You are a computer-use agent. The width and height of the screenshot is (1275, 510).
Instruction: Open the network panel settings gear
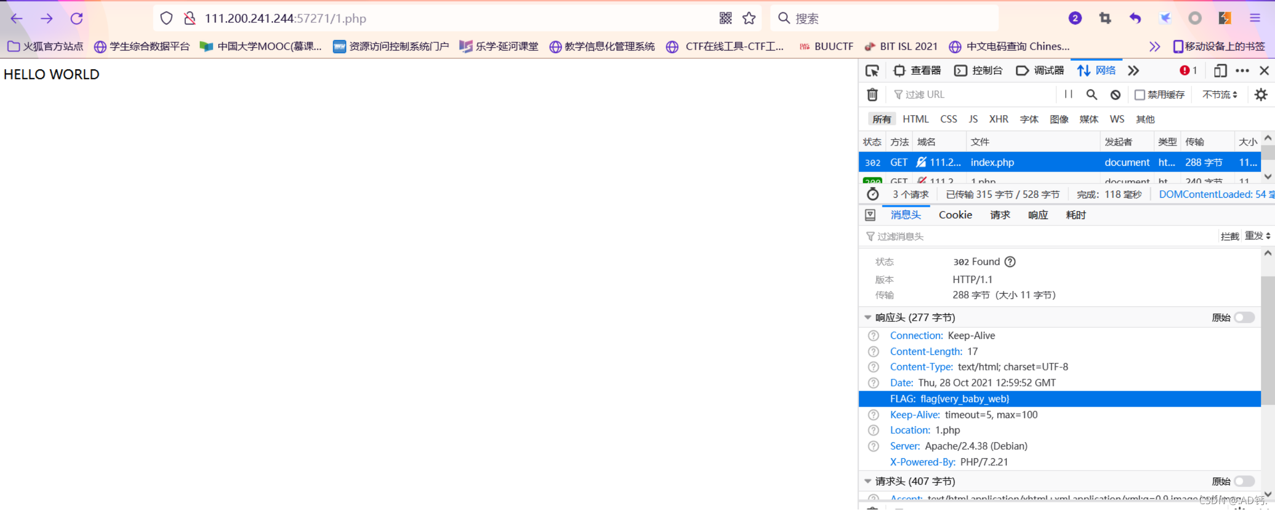[1261, 94]
